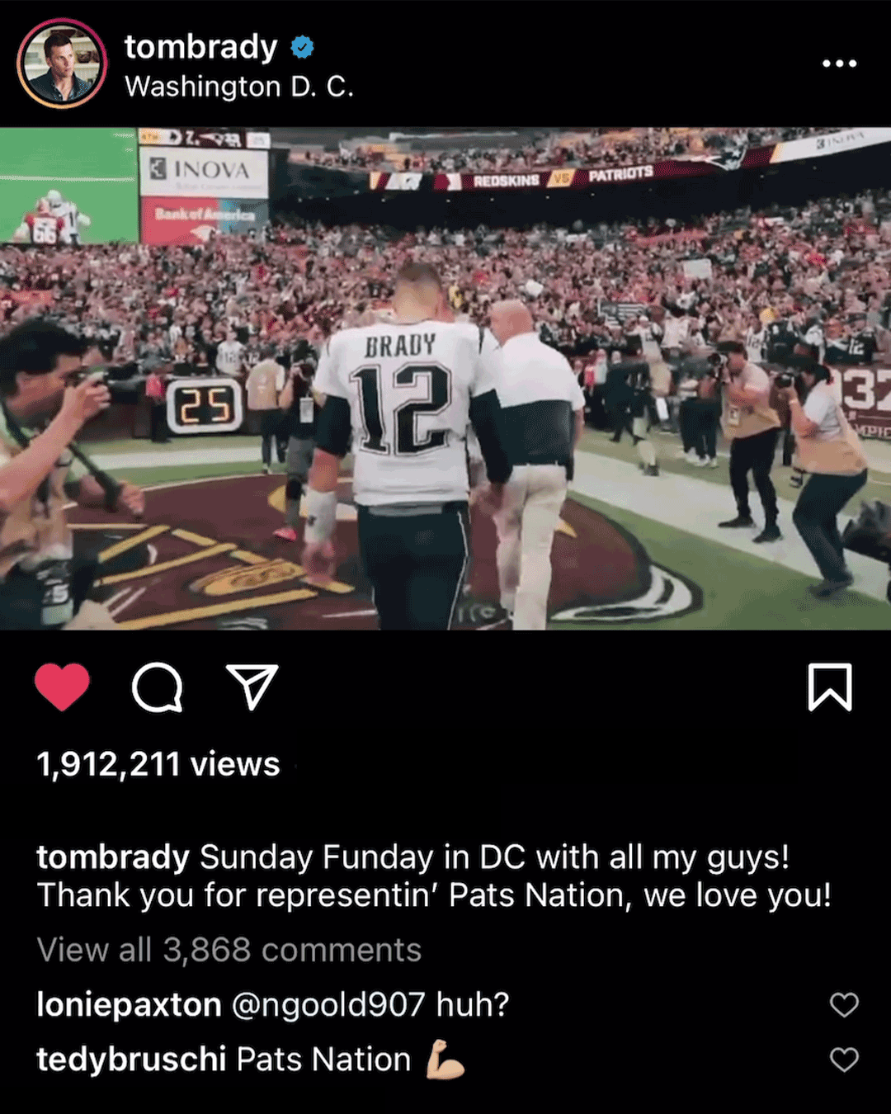891x1114 pixels.
Task: Play the Brady jersey video
Action: tap(445, 378)
